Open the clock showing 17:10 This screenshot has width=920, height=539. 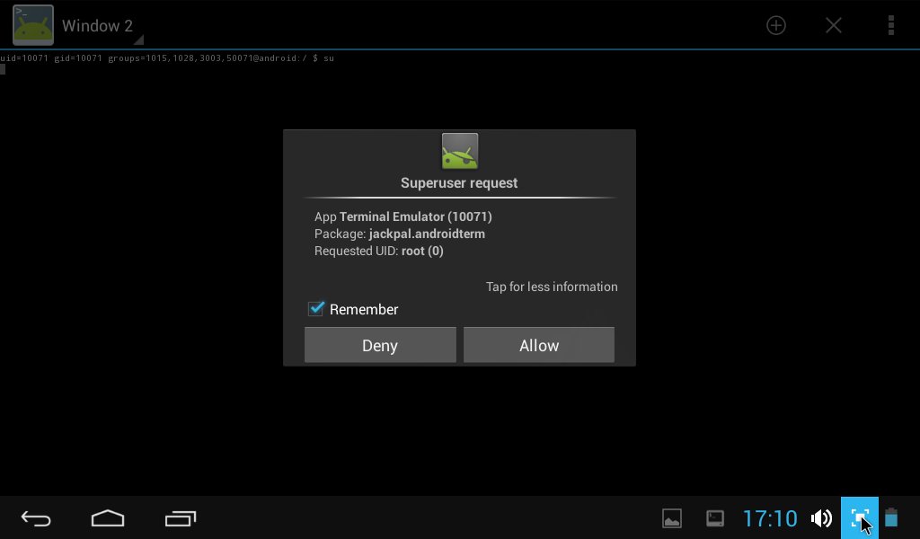770,518
